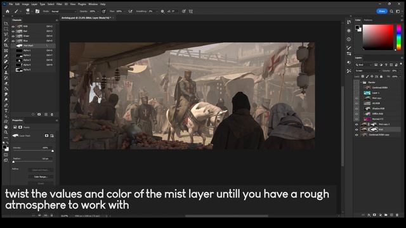This screenshot has width=406, height=228.
Task: Select the Magic Wand tool
Action: click(6, 40)
